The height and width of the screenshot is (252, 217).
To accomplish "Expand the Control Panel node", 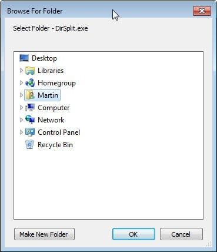I will point(21,132).
